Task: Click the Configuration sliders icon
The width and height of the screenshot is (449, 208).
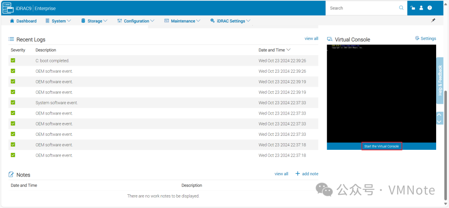Action: [119, 21]
